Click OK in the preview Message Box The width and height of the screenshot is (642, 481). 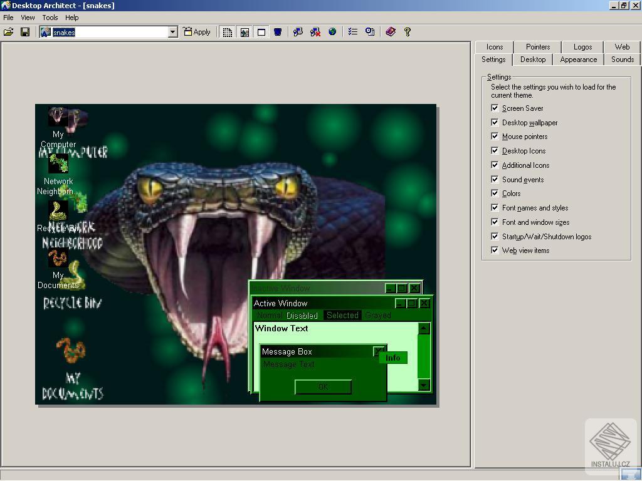click(323, 387)
